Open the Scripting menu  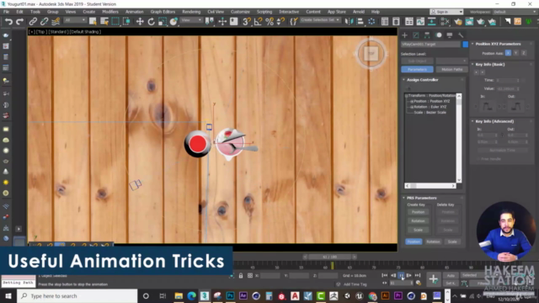264,12
